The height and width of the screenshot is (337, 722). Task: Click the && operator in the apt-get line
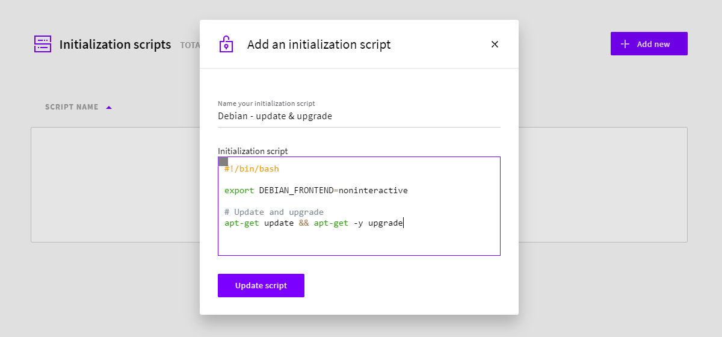point(304,223)
